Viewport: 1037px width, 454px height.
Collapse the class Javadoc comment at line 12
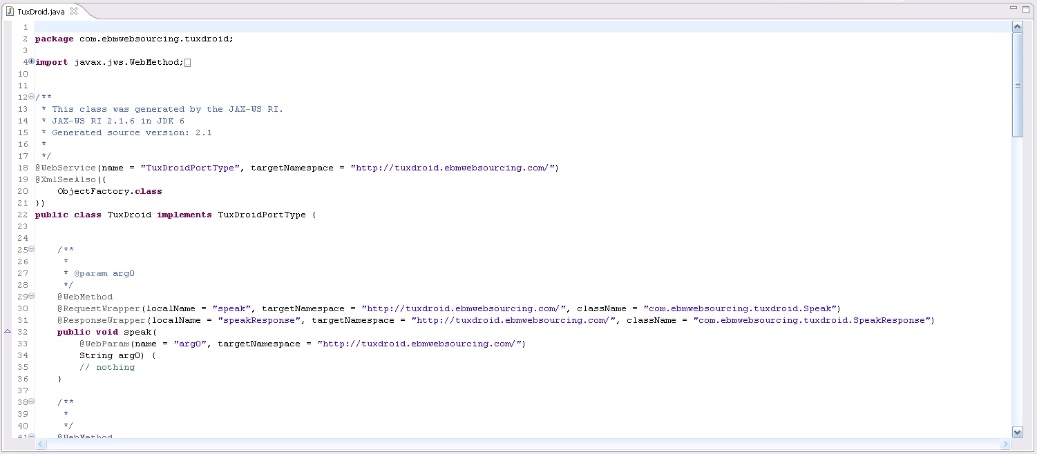(x=31, y=97)
